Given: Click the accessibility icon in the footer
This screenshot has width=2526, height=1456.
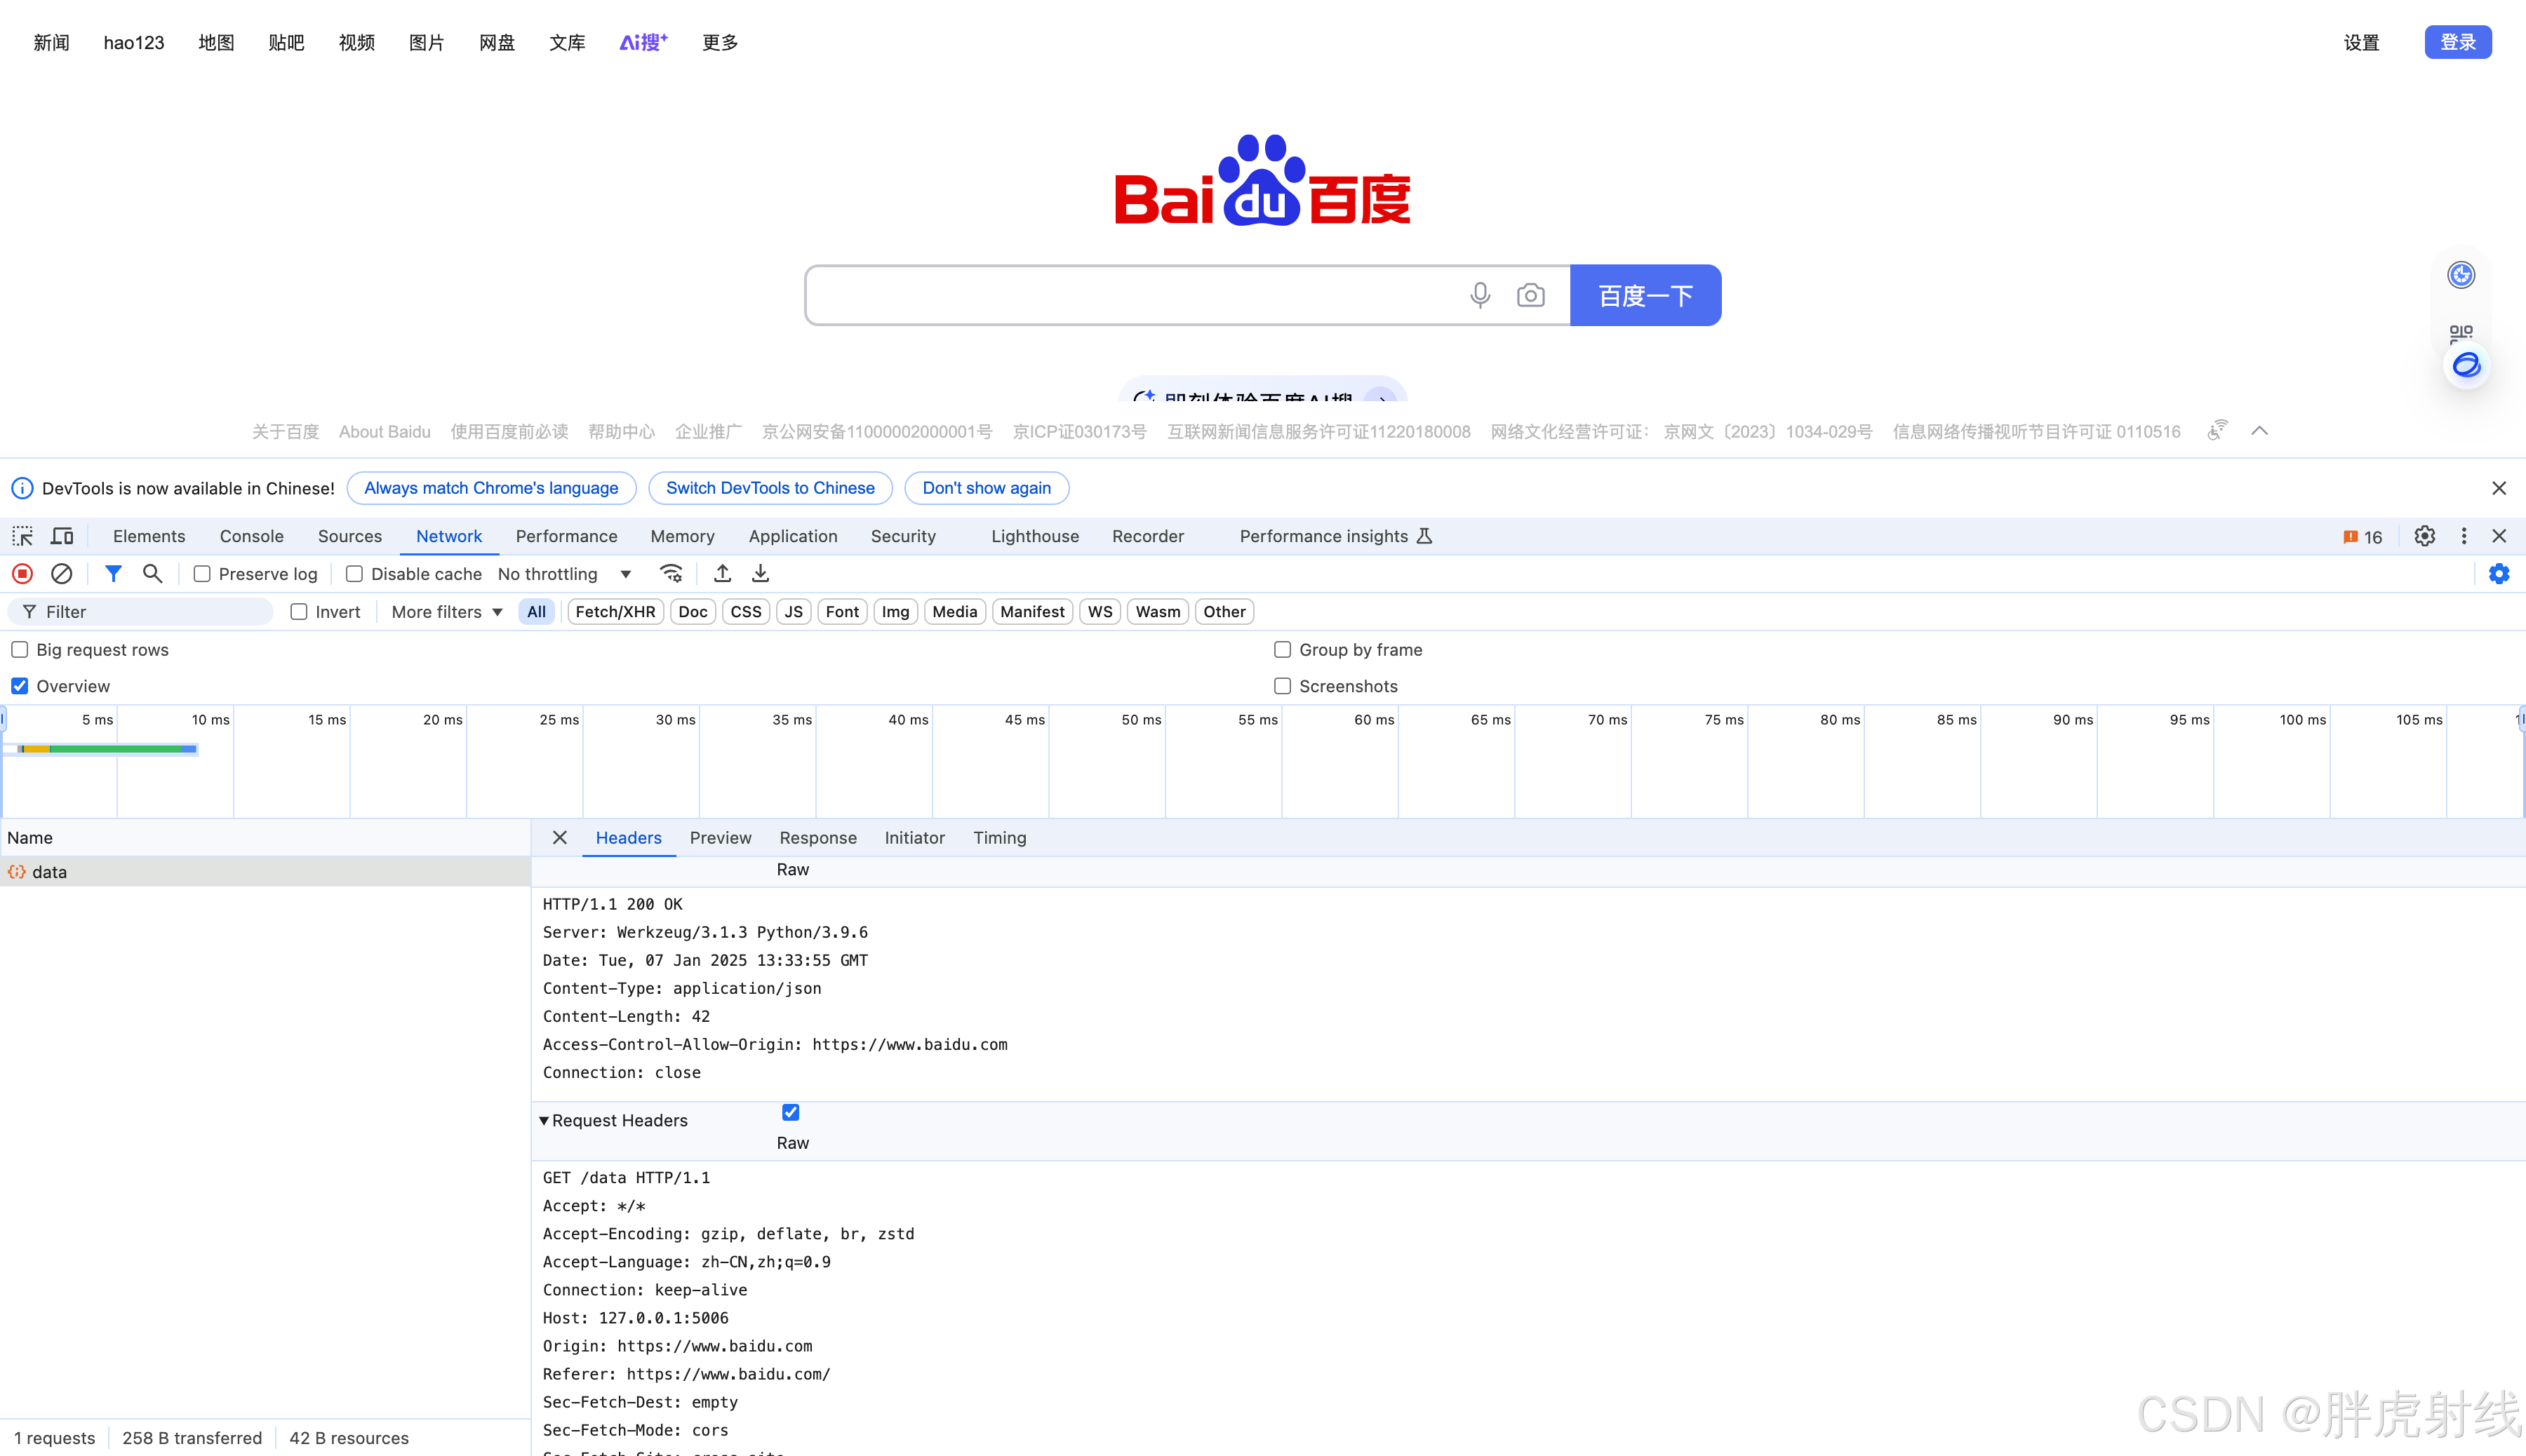Looking at the screenshot, I should click(x=2217, y=430).
